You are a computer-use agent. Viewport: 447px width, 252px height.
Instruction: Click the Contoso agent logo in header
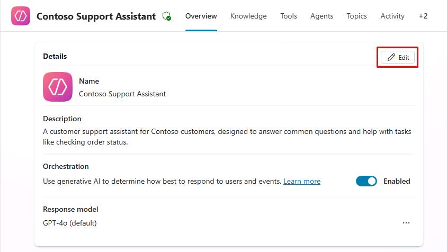click(21, 16)
